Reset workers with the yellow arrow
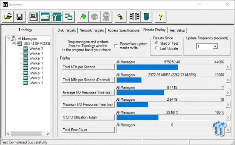The width and height of the screenshot is (235, 145). click(x=121, y=17)
